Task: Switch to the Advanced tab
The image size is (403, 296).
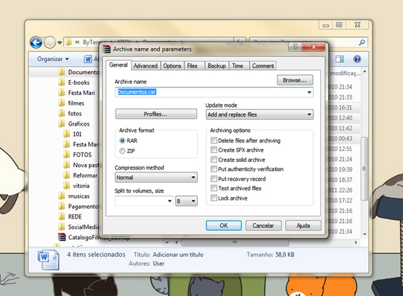Action: pos(145,65)
